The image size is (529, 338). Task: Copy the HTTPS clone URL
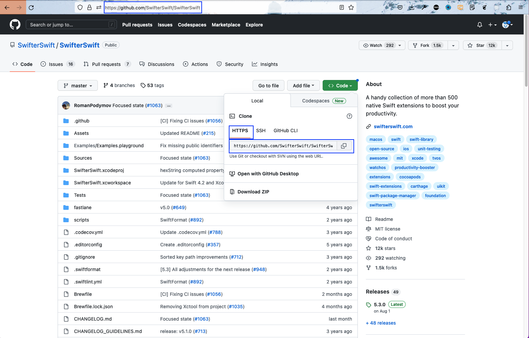coord(344,146)
